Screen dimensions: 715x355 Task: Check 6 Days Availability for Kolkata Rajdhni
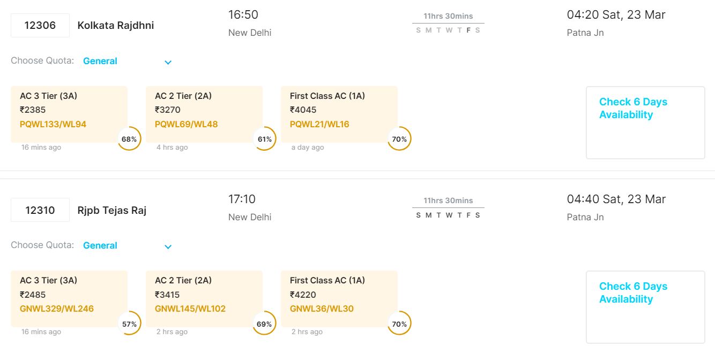633,109
